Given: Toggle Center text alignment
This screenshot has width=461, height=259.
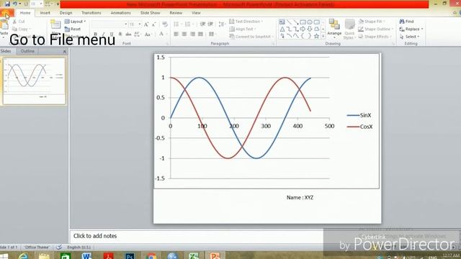Looking at the screenshot, I should pos(184,35).
